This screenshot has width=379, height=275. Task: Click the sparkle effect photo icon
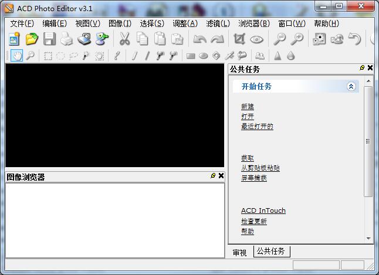319,39
